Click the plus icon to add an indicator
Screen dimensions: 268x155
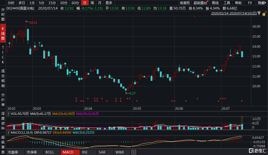tap(134, 152)
